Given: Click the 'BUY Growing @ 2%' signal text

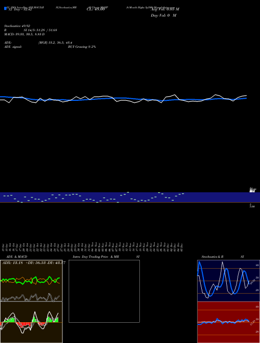Looking at the screenshot, I should click(x=82, y=47).
